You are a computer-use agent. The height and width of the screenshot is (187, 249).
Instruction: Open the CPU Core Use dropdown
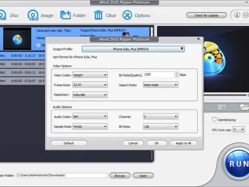pos(239,130)
